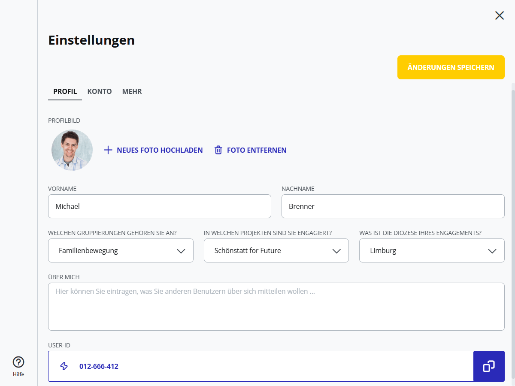Screen dimensions: 515x386
Task: Switch to the Konto tab
Action: click(100, 91)
